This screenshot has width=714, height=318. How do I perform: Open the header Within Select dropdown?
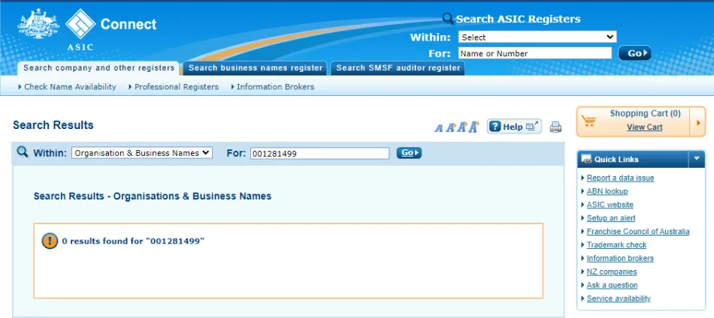pyautogui.click(x=537, y=37)
